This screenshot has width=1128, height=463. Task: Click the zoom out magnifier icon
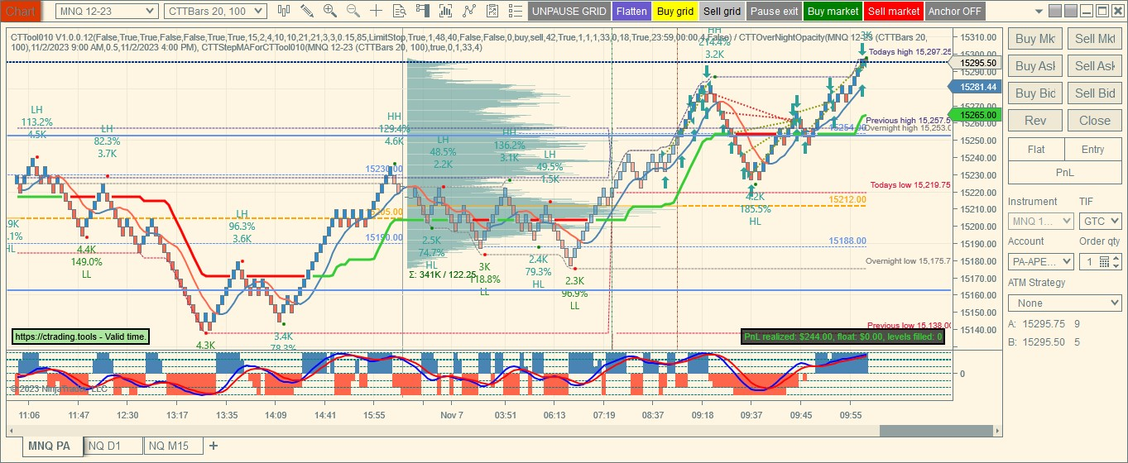coord(353,11)
